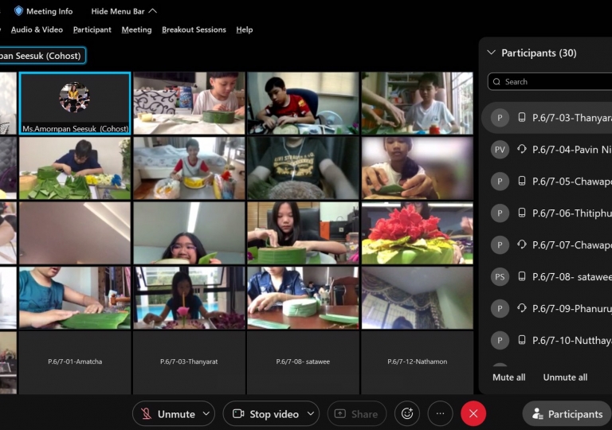This screenshot has height=430, width=612.
Task: Open the Meeting menu
Action: coord(136,29)
